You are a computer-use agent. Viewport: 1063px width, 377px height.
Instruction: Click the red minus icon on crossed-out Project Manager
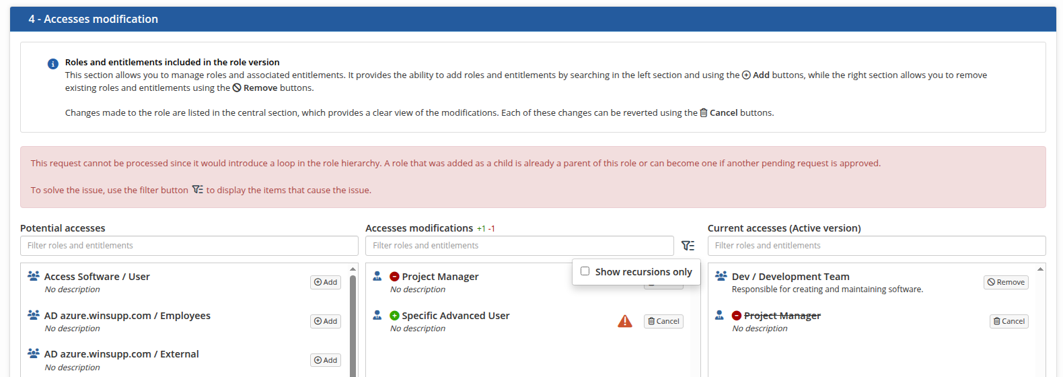pos(737,316)
